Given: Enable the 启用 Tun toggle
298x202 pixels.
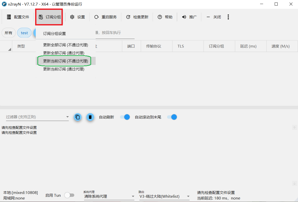Looking at the screenshot, I should coord(69,195).
